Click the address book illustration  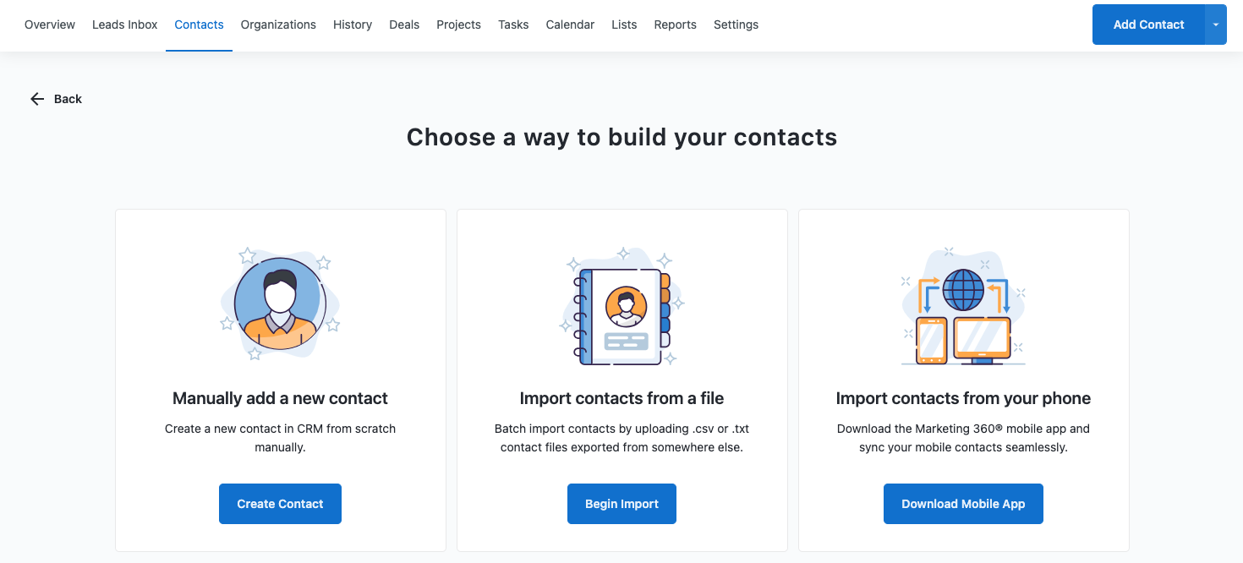[x=621, y=307]
